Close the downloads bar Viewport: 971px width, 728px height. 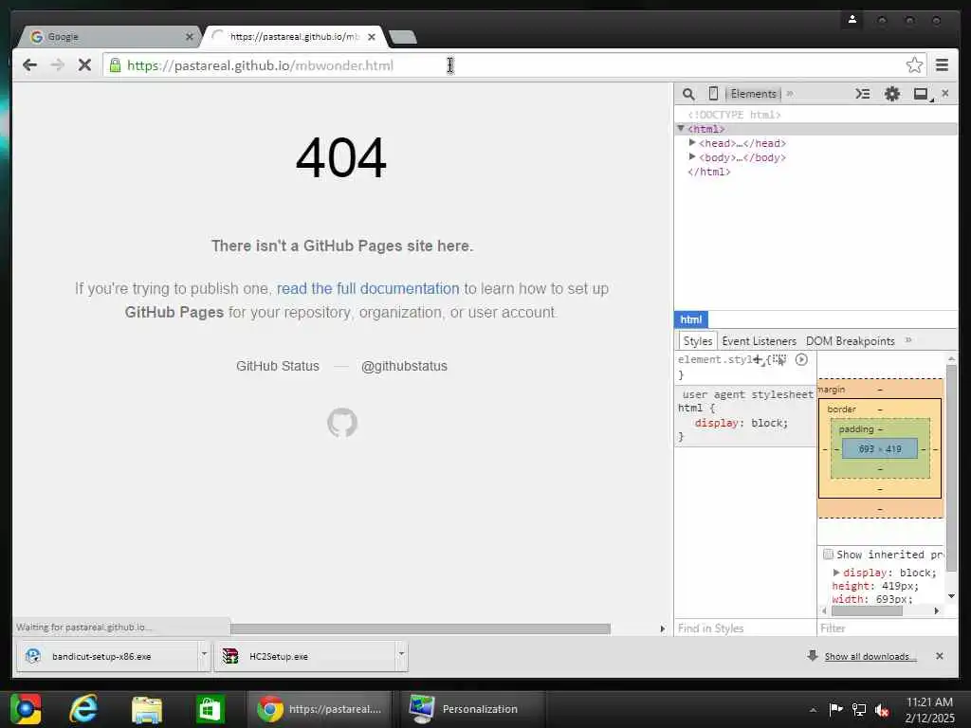click(940, 656)
